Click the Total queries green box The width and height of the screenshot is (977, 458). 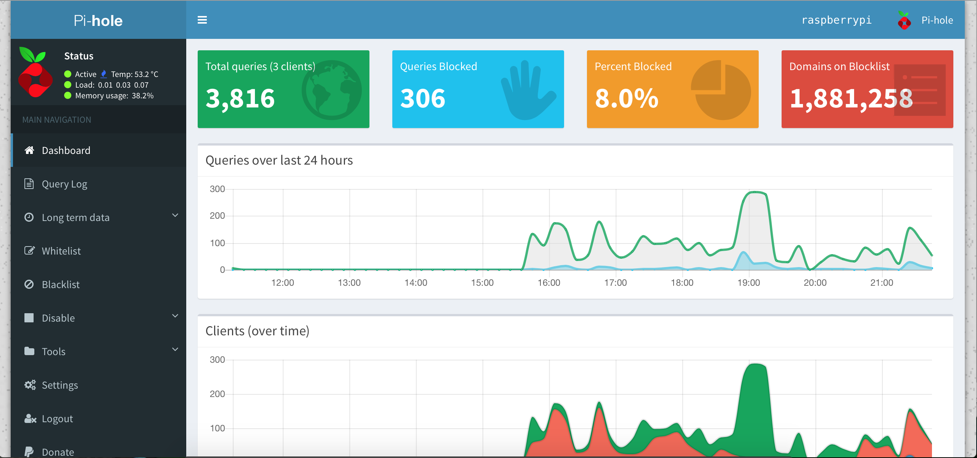(x=283, y=89)
